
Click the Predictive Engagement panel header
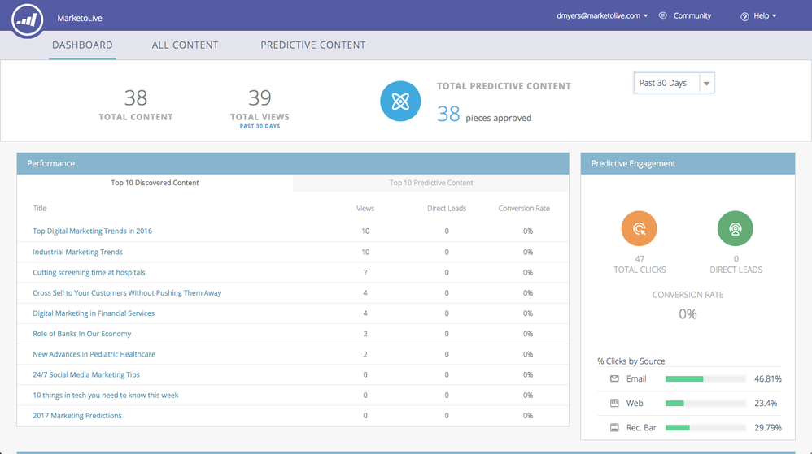click(x=688, y=163)
